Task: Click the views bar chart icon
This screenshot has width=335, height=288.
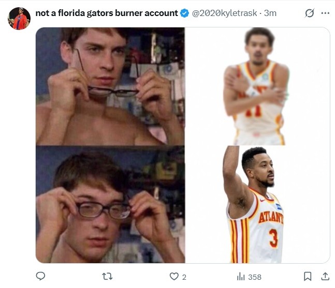Action: click(x=241, y=277)
